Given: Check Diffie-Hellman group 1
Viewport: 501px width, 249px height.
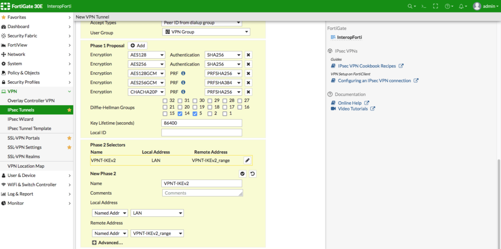Looking at the screenshot, I should click(x=225, y=113).
